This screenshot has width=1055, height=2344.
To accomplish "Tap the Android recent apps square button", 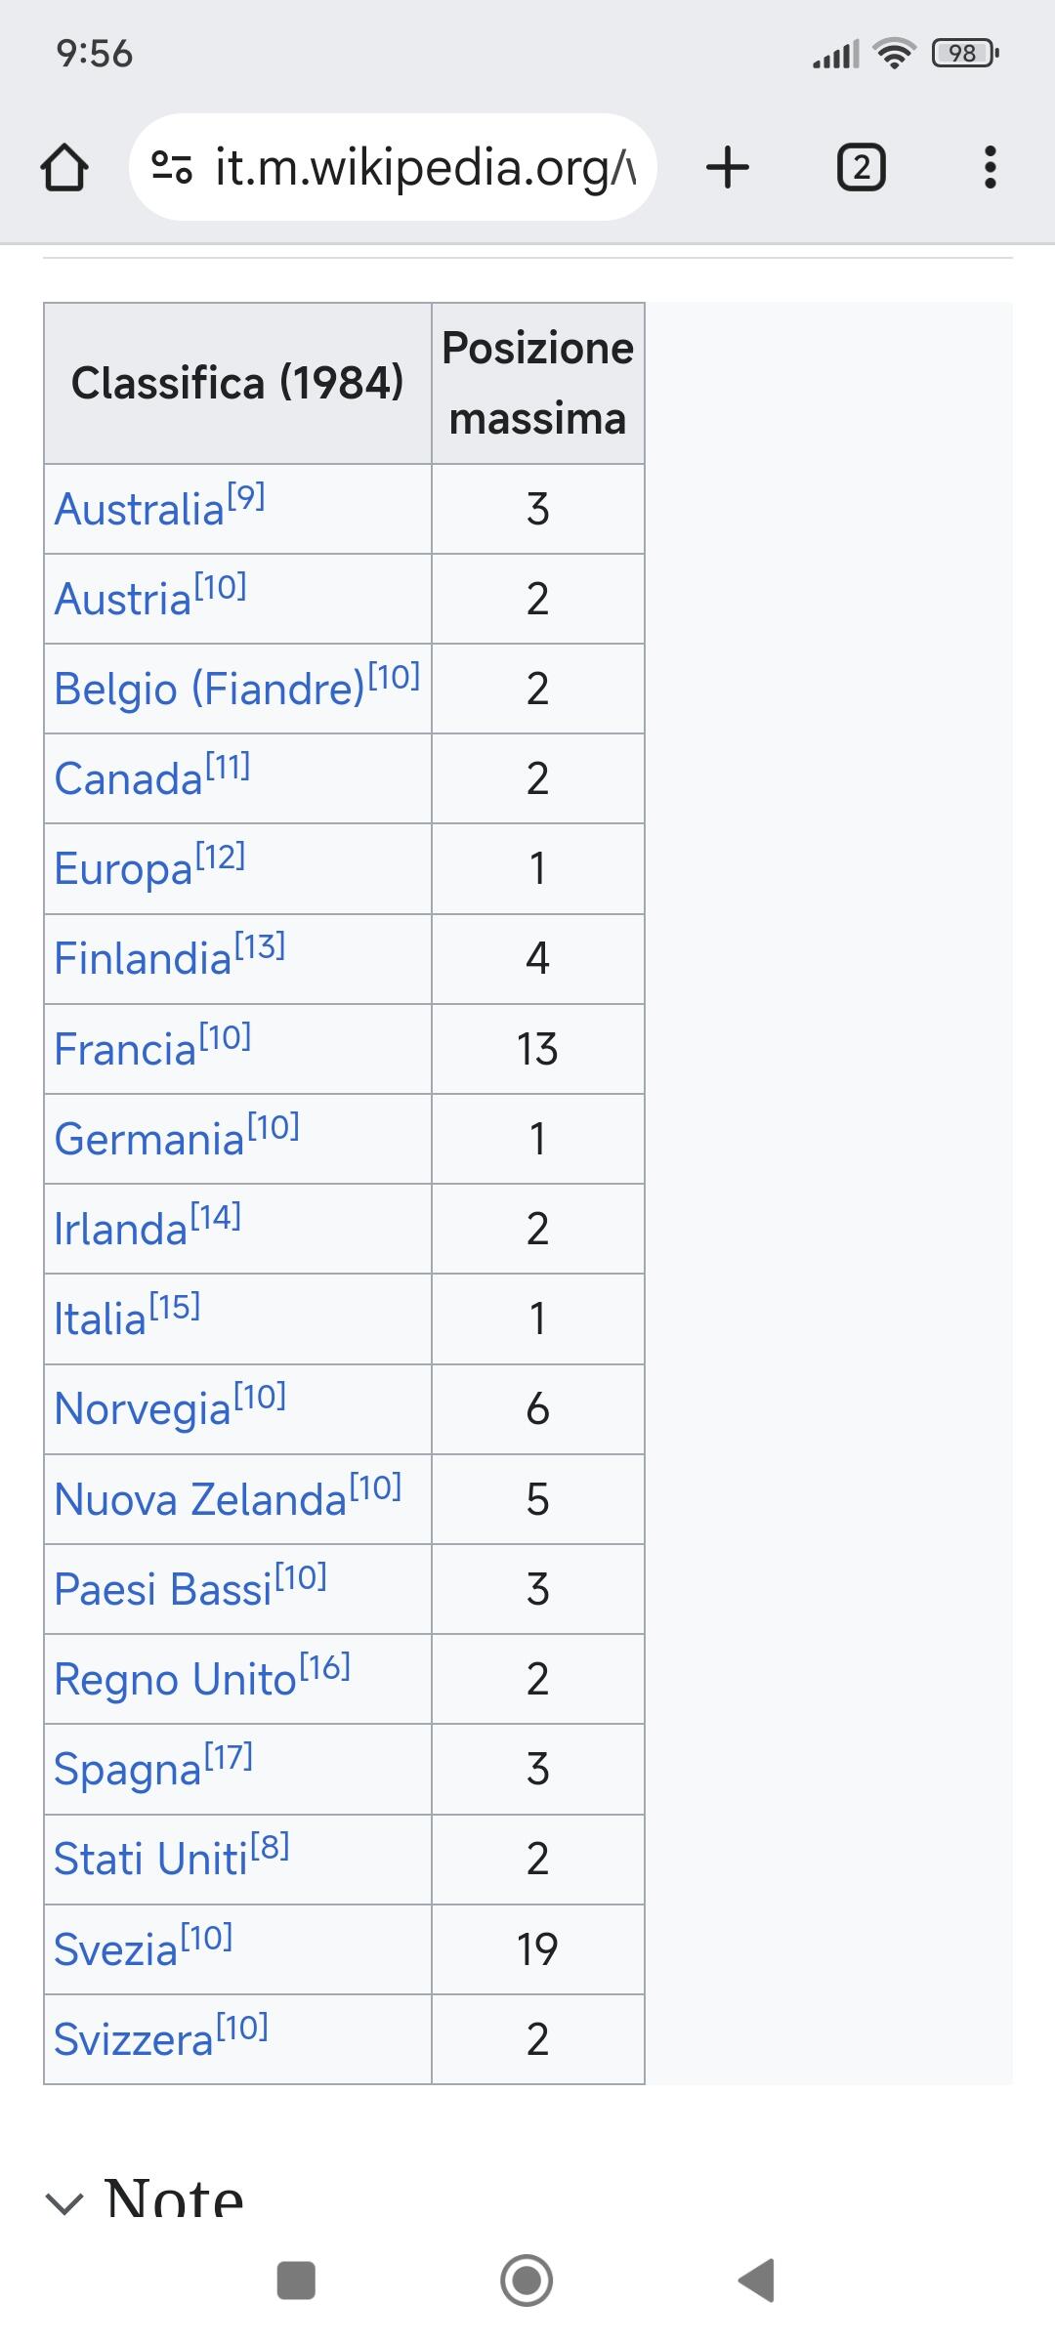I will [x=296, y=2281].
